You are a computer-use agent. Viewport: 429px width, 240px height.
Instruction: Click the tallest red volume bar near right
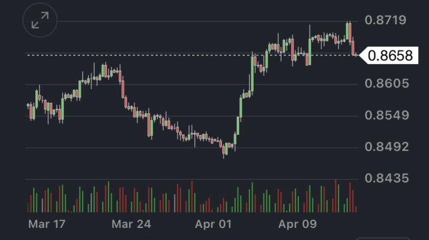coord(336,197)
